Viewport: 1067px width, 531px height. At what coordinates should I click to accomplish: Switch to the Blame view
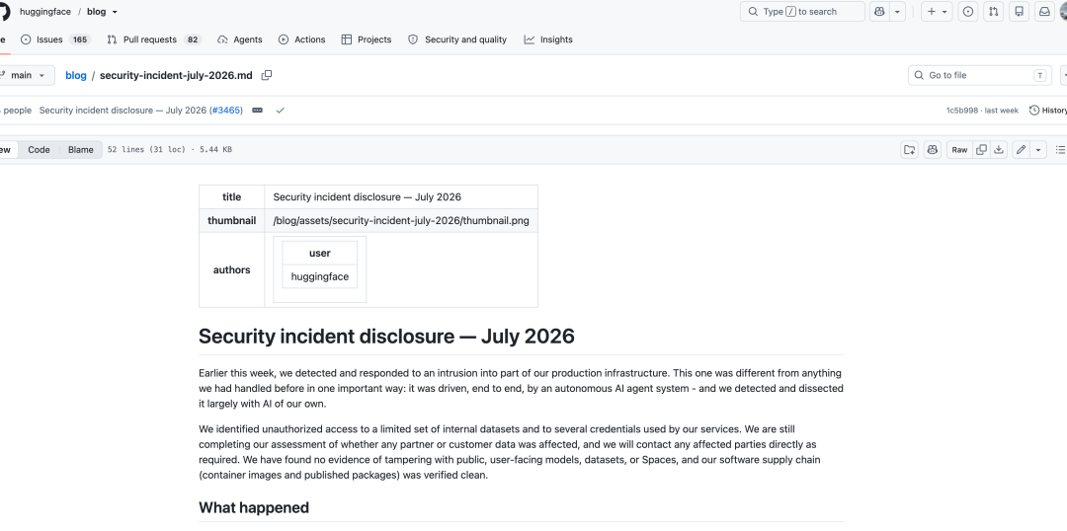(80, 150)
